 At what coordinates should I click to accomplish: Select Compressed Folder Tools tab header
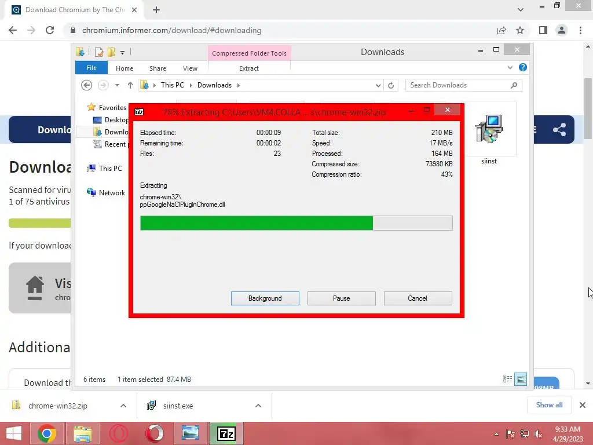[x=249, y=53]
